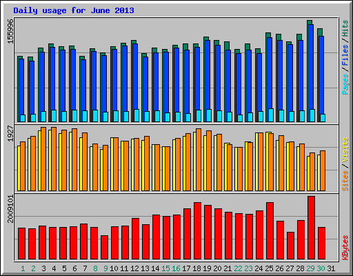This screenshot has width=353, height=276.
Task: Click day label 12 on x-axis
Action: pyautogui.click(x=134, y=268)
